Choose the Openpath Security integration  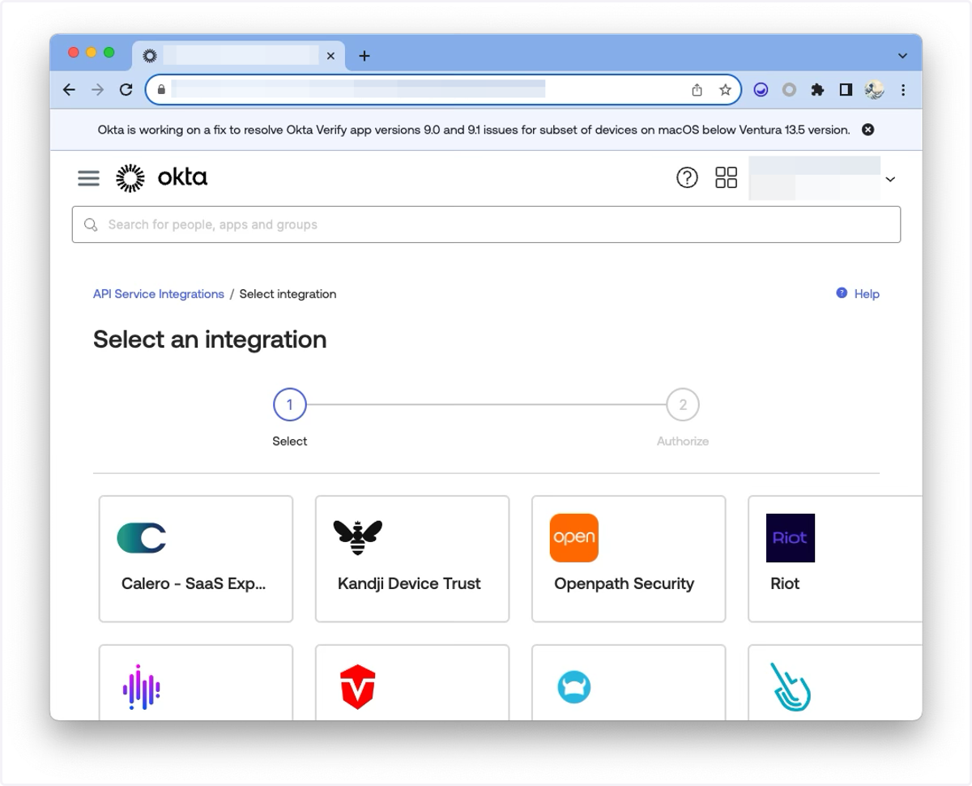coord(629,559)
